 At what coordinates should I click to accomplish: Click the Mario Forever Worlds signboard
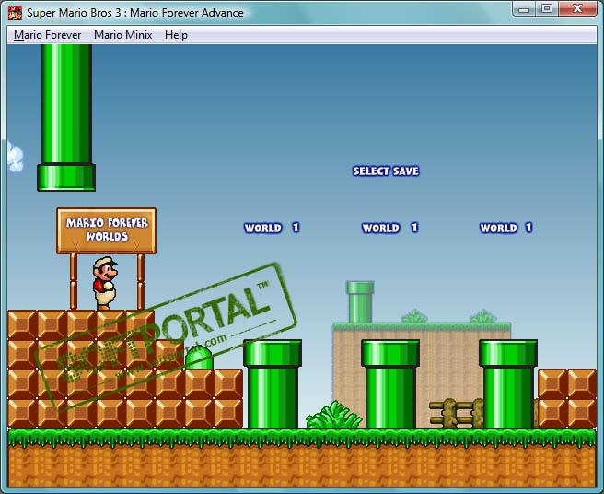click(106, 230)
